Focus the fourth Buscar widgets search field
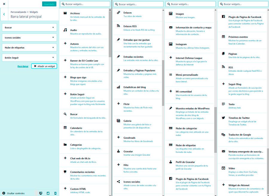Image resolution: width=269 pixels, height=196 pixels. click(x=243, y=4)
